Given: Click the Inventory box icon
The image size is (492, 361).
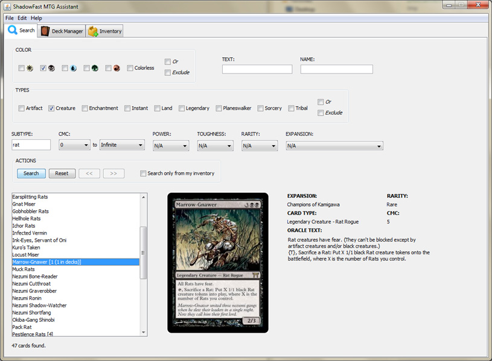Looking at the screenshot, I should (x=93, y=31).
